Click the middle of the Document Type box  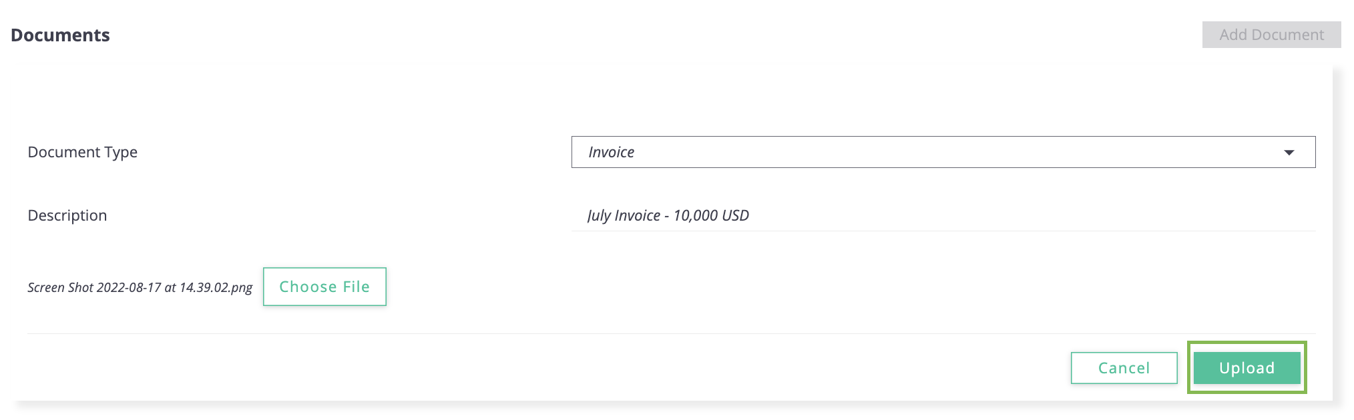943,152
